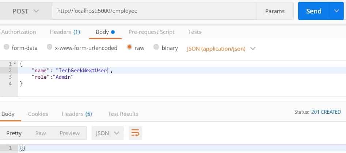Screen dimensions: 346x153
Task: Switch to the Authorization tab
Action: [x=19, y=32]
